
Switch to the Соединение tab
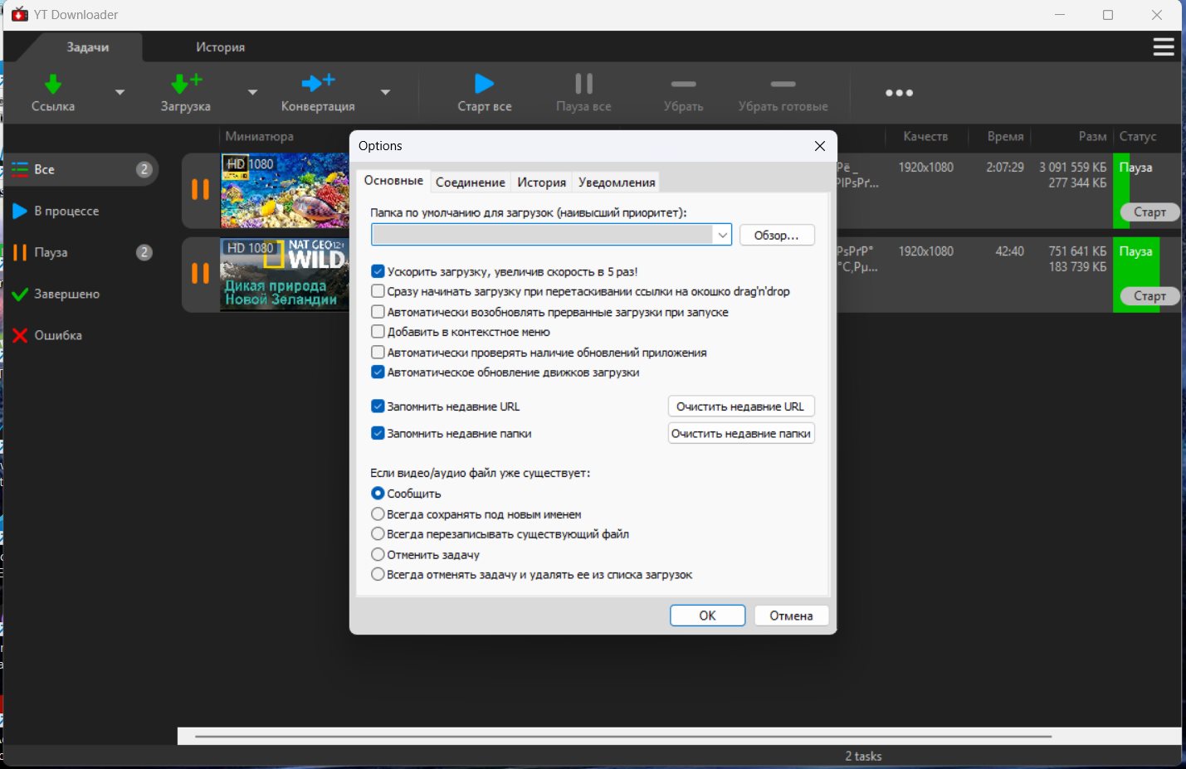(470, 183)
